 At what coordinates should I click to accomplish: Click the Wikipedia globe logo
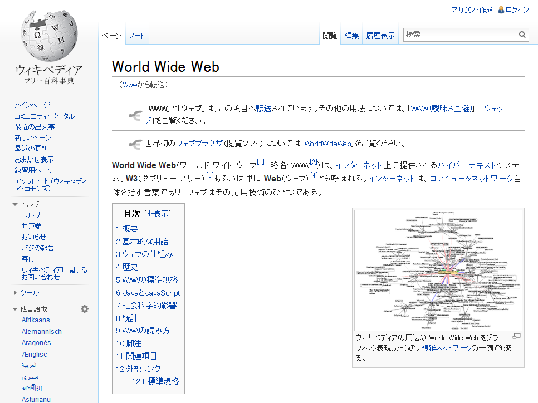click(x=49, y=35)
